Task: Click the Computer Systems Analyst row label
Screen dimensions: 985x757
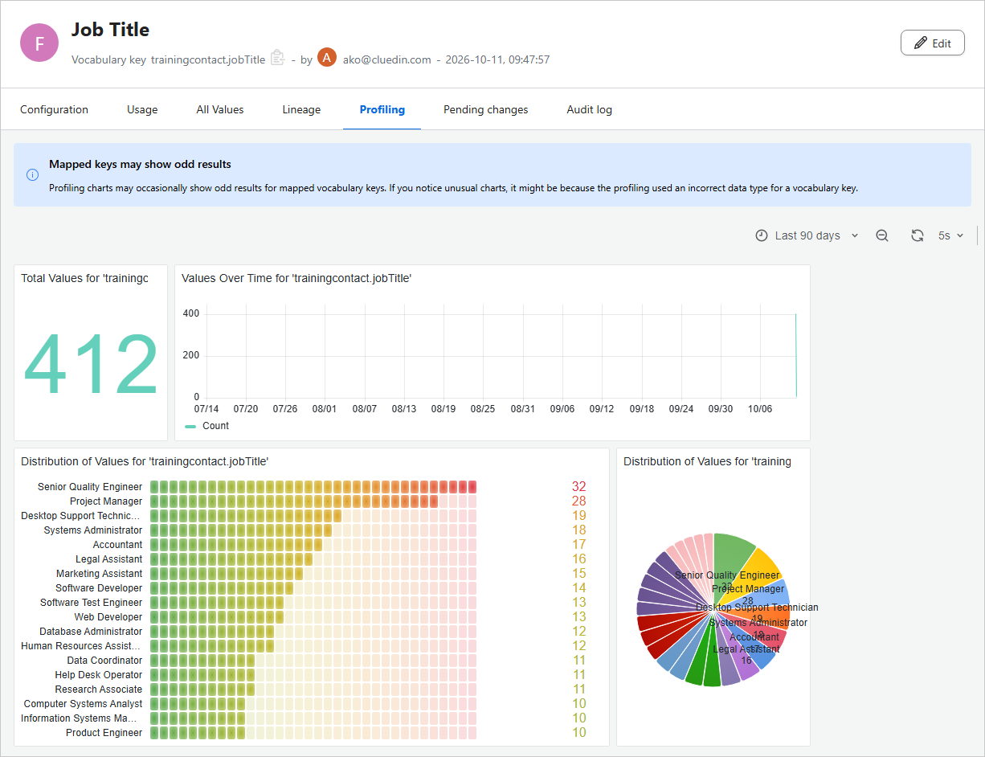Action: pyautogui.click(x=84, y=704)
